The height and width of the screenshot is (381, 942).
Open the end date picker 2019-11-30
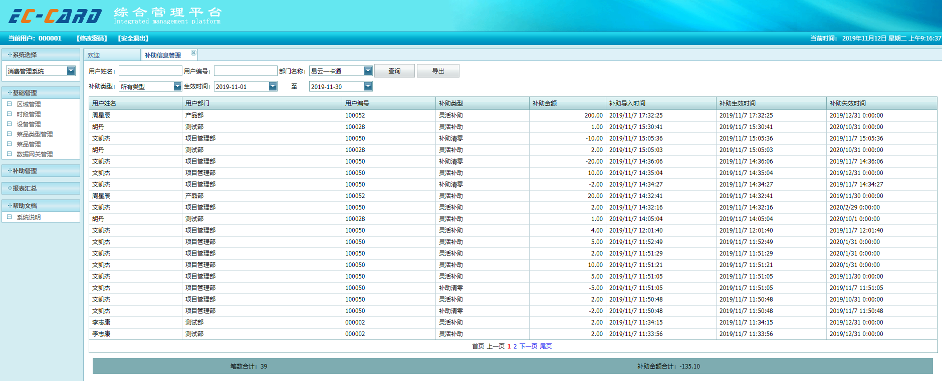368,86
